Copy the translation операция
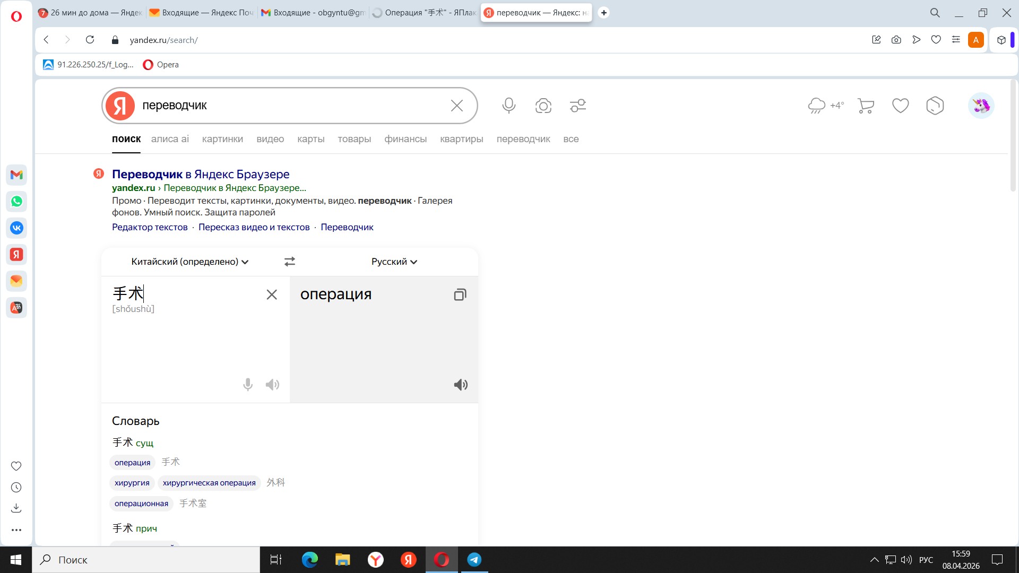1019x573 pixels. [x=460, y=294]
